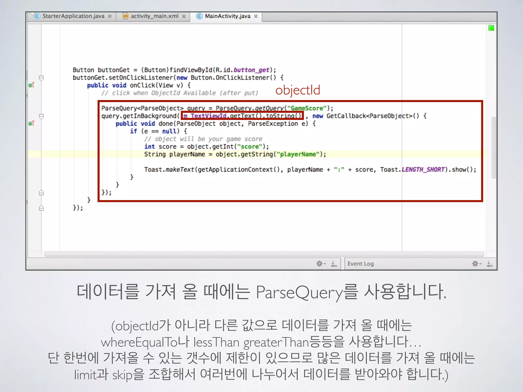Click the 'object will be your game score' comment
The width and height of the screenshot is (523, 392).
pos(203,139)
